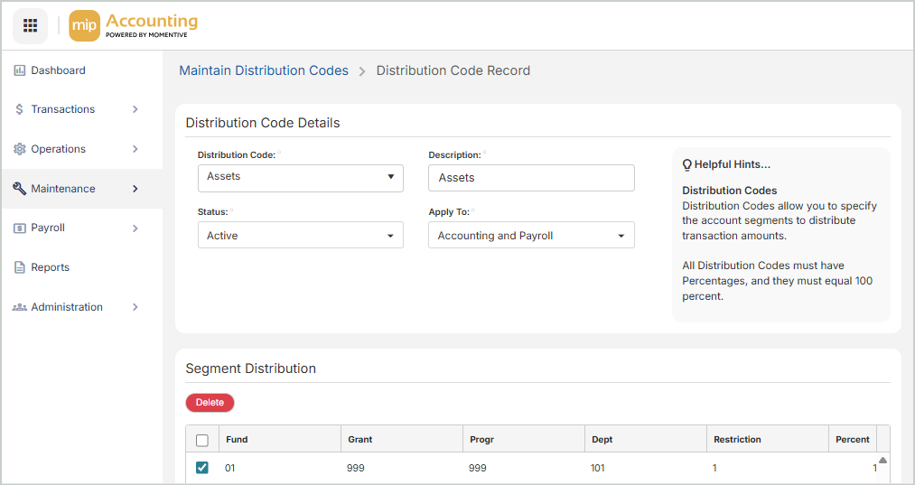Go to Maintain Distribution Codes breadcrumb

tap(264, 70)
